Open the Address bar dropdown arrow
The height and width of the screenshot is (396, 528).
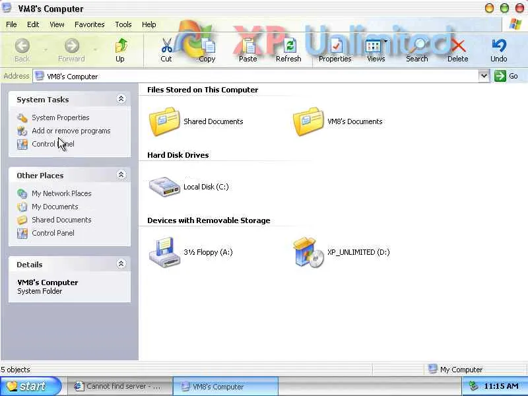[x=484, y=76]
